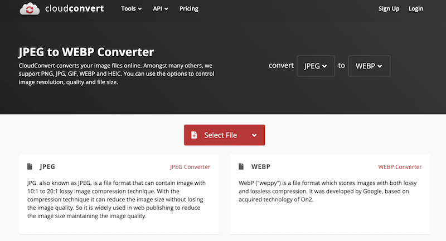Open the Tools dropdown menu
Screen dimensions: 446x241
(132, 9)
